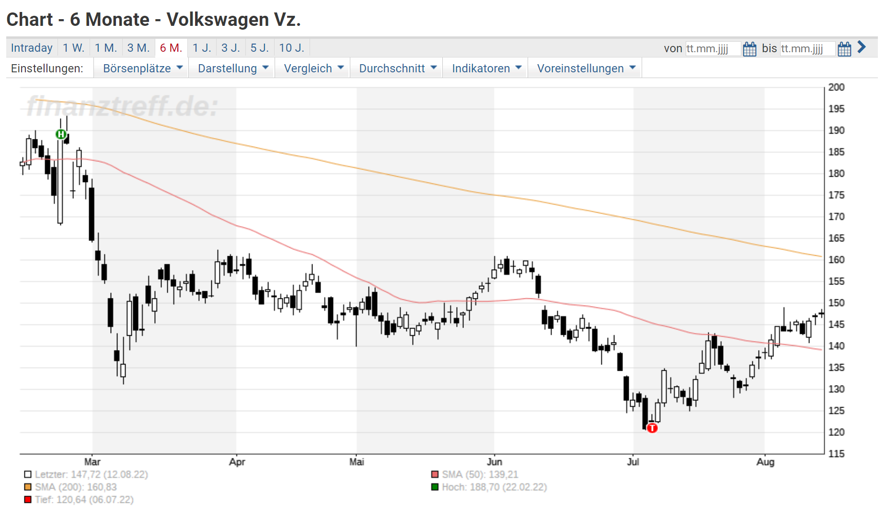Focus the 'von' start date field
The image size is (887, 523).
(x=713, y=49)
